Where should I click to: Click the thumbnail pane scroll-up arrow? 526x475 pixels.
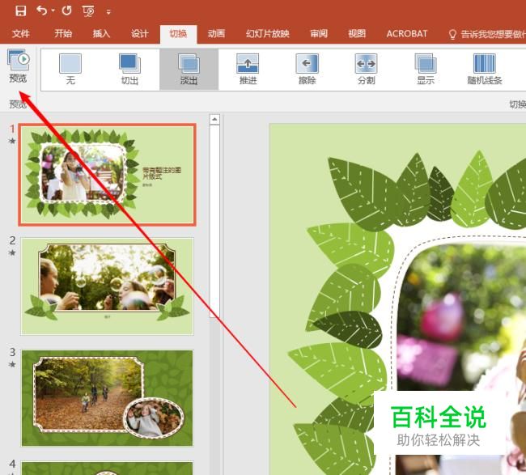[x=214, y=120]
